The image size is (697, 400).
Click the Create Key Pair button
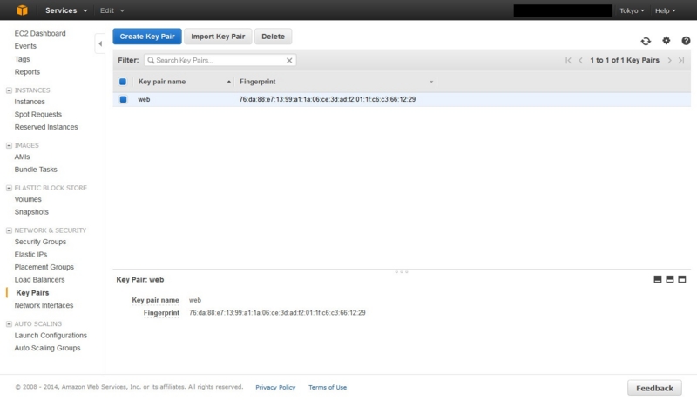coord(147,37)
